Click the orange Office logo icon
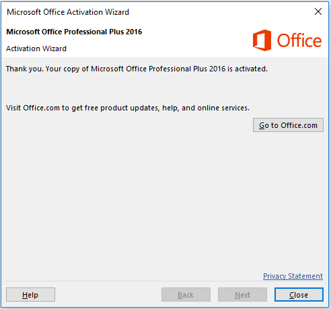Viewport: 331px width, 309px height. click(262, 40)
